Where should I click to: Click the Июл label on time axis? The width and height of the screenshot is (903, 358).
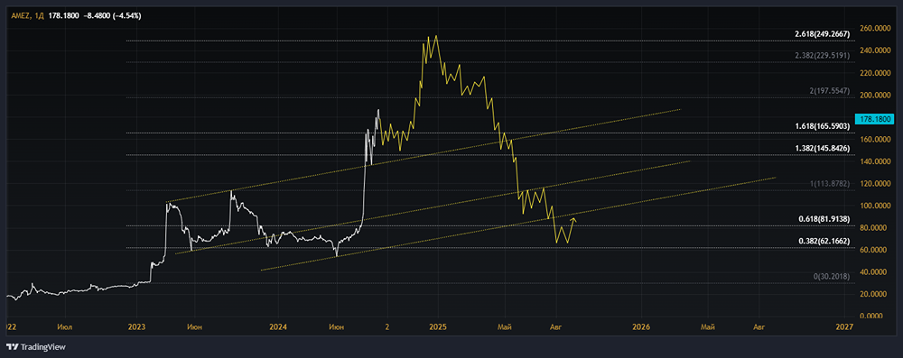[65, 327]
